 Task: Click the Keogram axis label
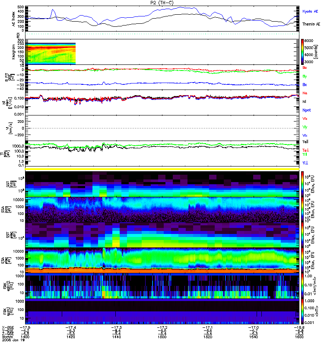click(x=14, y=52)
